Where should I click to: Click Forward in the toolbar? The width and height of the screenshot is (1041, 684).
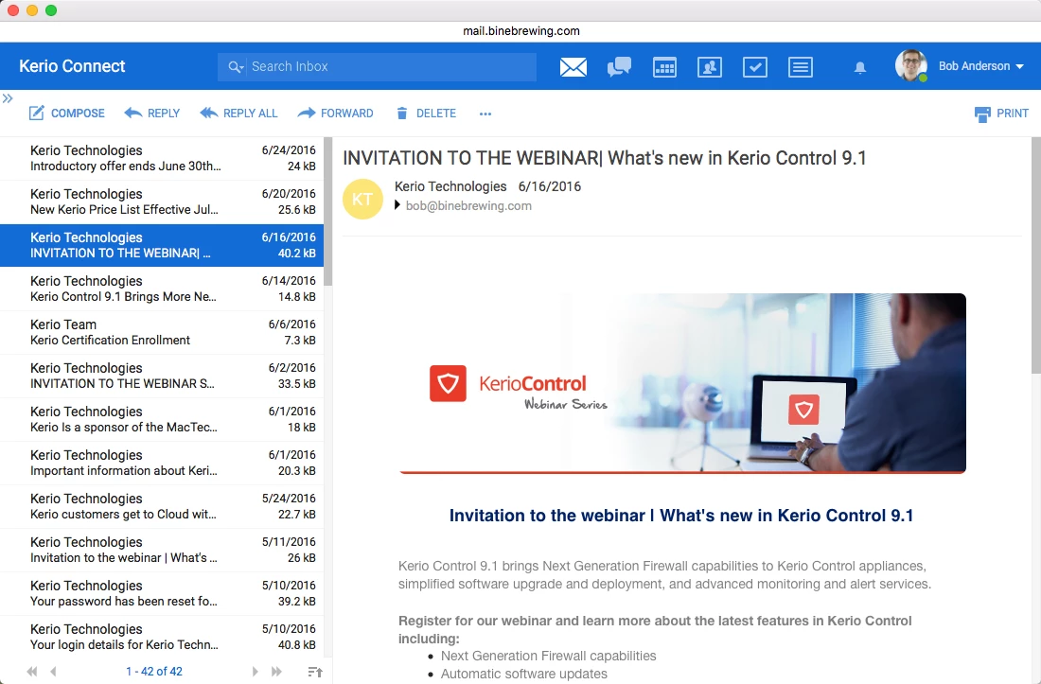[336, 114]
